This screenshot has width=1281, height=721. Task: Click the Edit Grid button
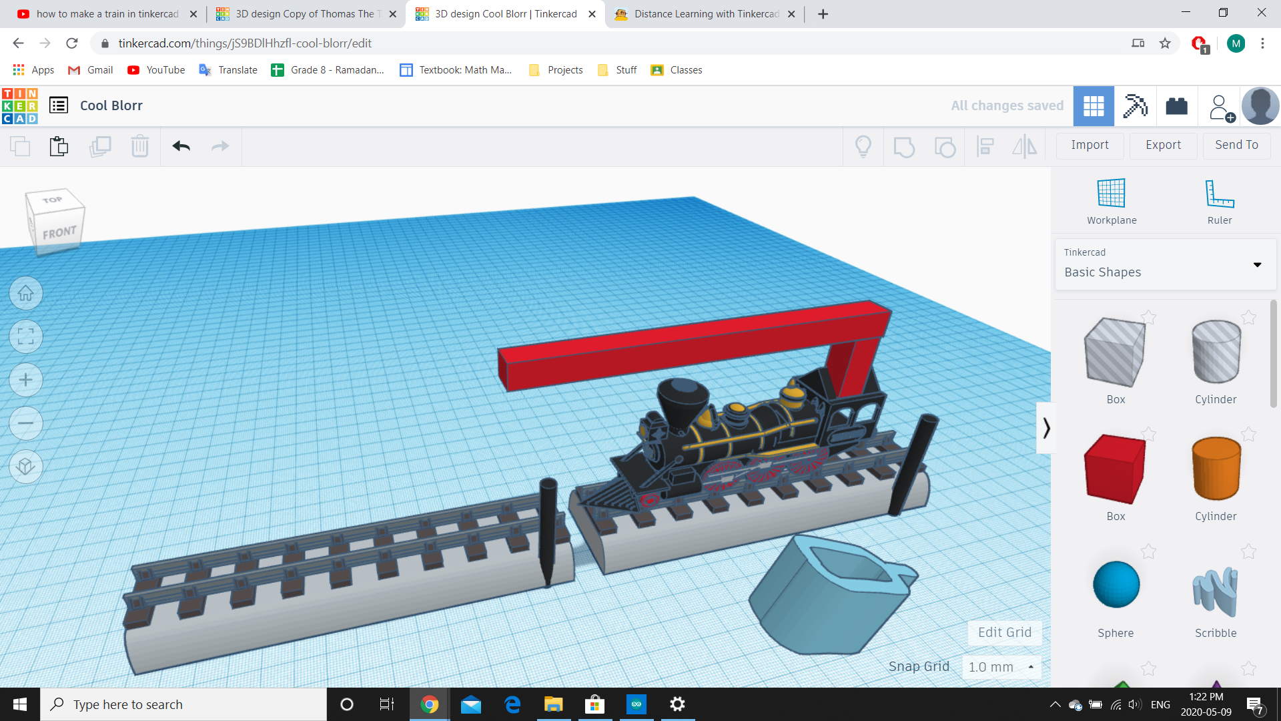(1005, 632)
